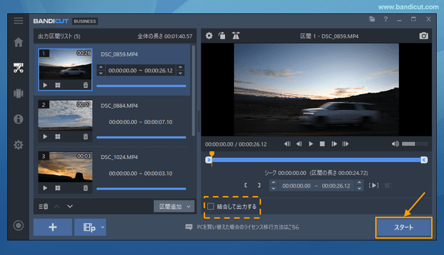Open information page from sidebar info icon
The height and width of the screenshot is (255, 444).
click(18, 119)
